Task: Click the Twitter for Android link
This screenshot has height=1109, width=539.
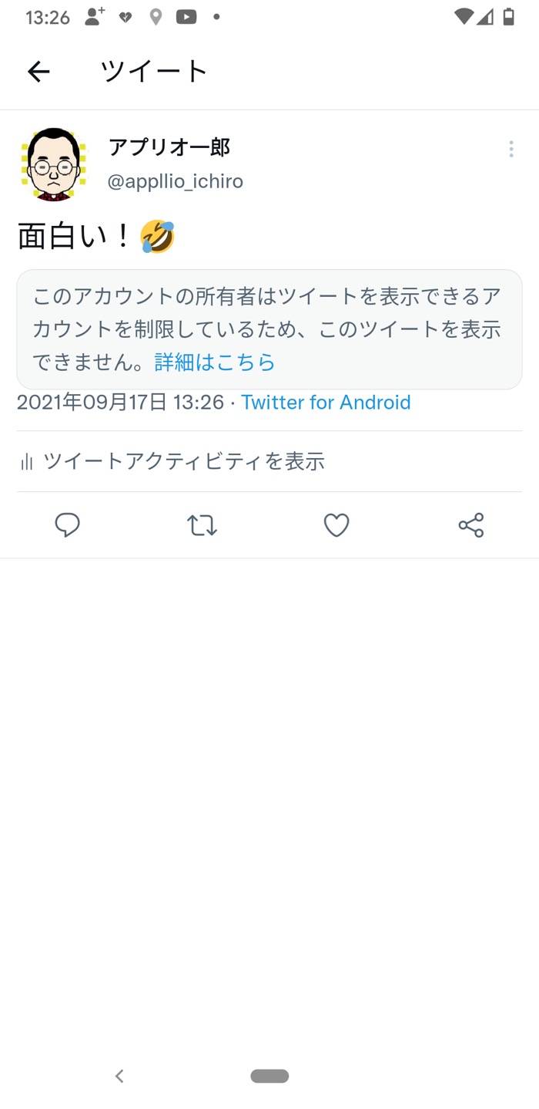Action: 326,402
